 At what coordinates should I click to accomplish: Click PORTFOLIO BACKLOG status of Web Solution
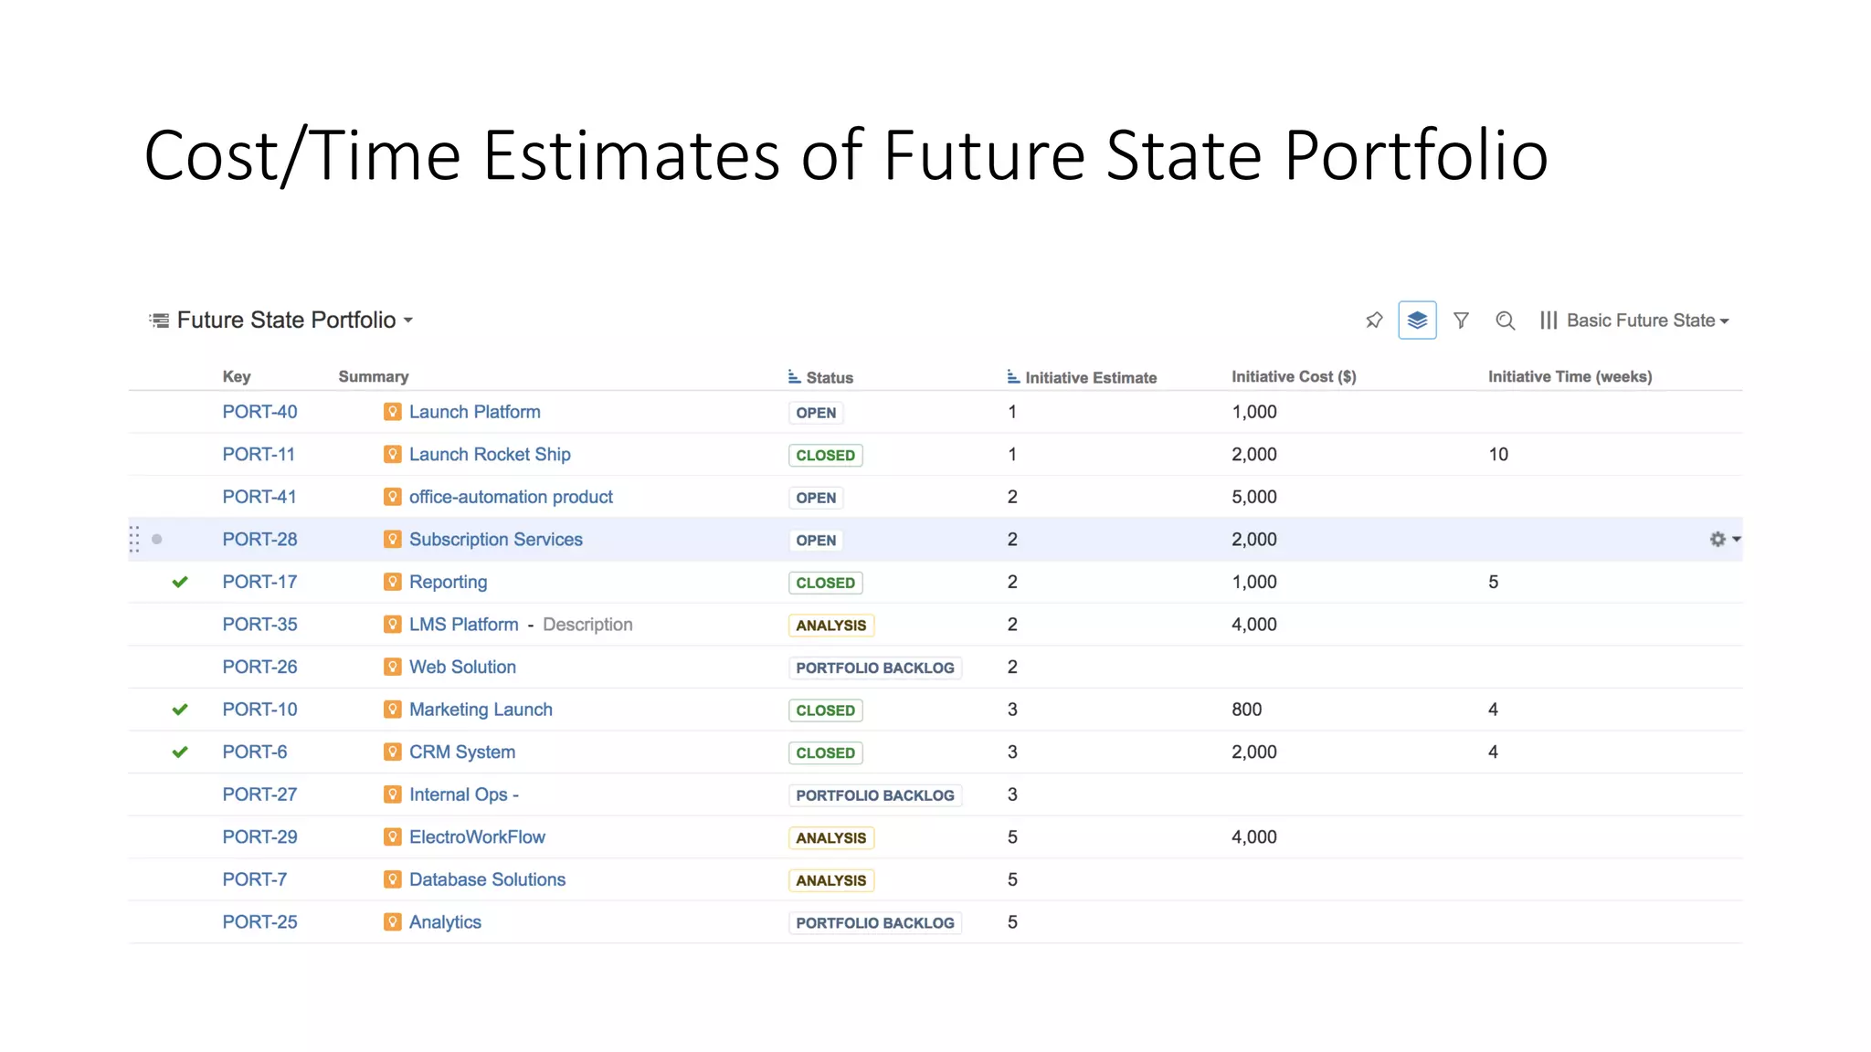tap(874, 668)
